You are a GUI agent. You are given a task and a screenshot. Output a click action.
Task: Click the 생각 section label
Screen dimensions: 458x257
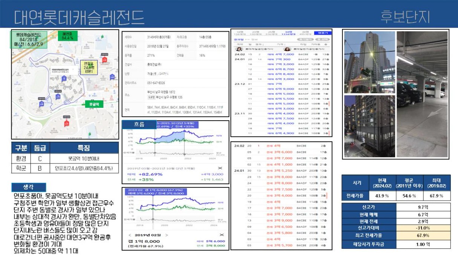(x=29, y=187)
